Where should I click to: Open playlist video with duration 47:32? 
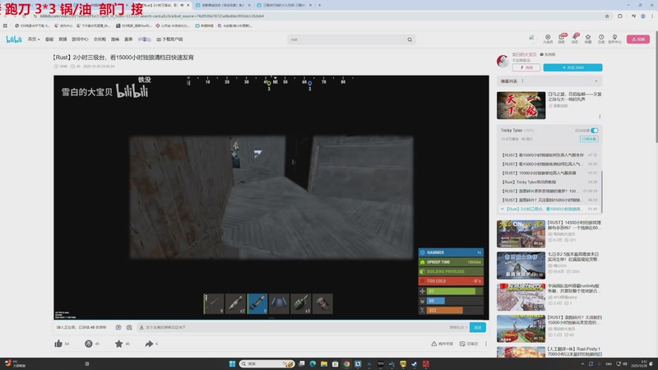point(549,155)
